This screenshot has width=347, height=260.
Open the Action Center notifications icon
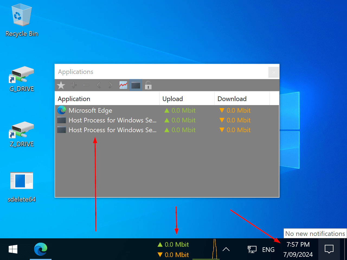point(329,249)
